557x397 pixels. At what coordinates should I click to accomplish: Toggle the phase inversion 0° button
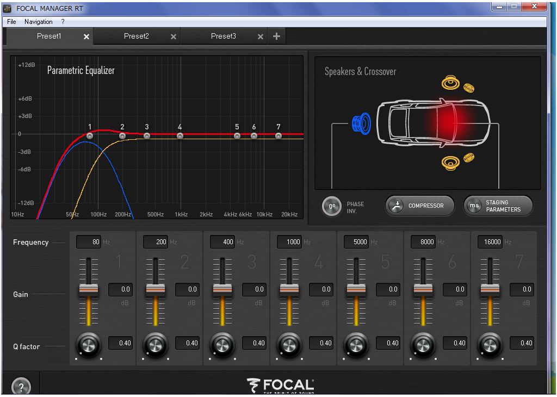point(332,206)
